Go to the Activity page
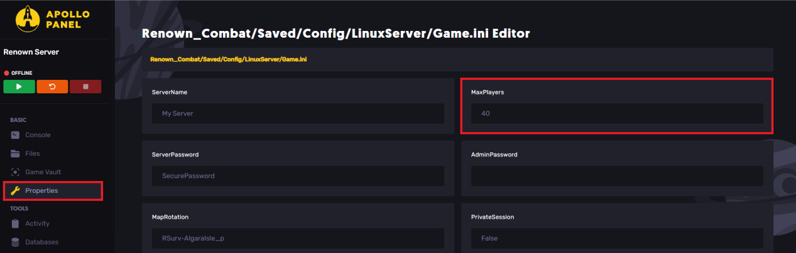The image size is (796, 253). pyautogui.click(x=37, y=224)
